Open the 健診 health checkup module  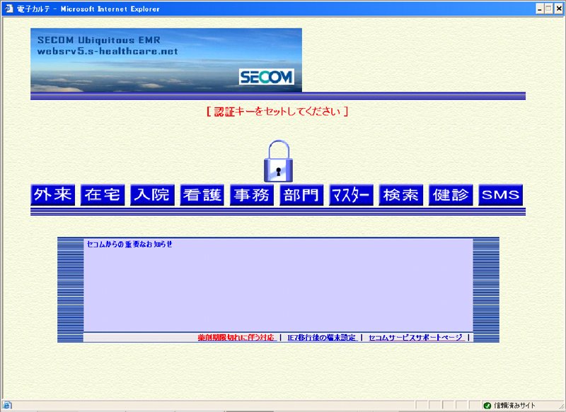pos(451,195)
